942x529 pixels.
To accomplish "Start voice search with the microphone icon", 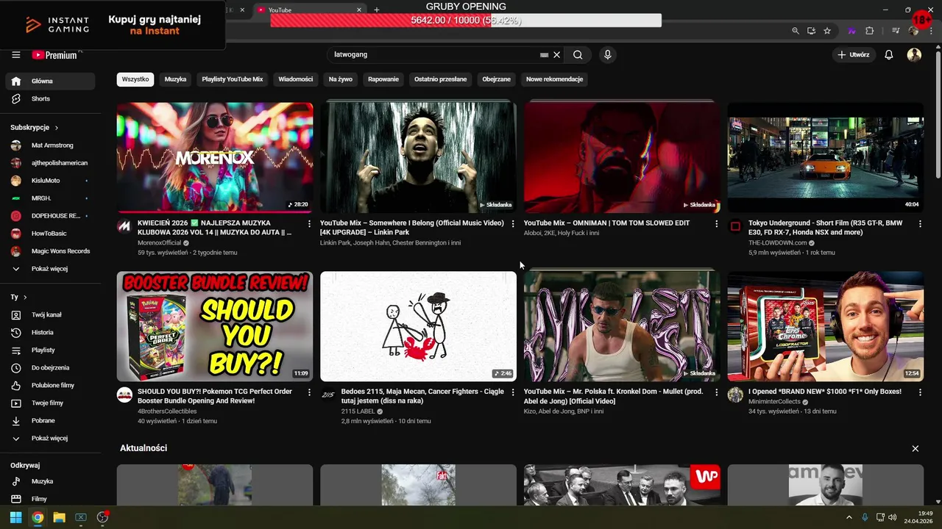I will [607, 54].
